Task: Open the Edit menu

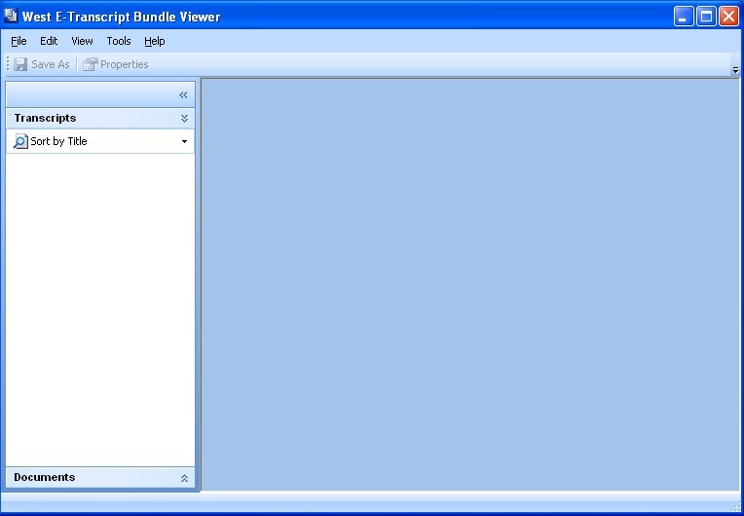Action: 49,41
